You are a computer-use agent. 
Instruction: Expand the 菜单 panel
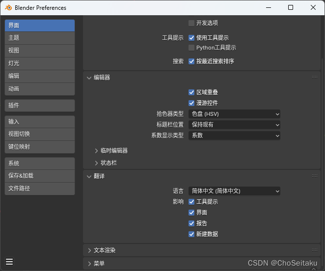pos(89,264)
